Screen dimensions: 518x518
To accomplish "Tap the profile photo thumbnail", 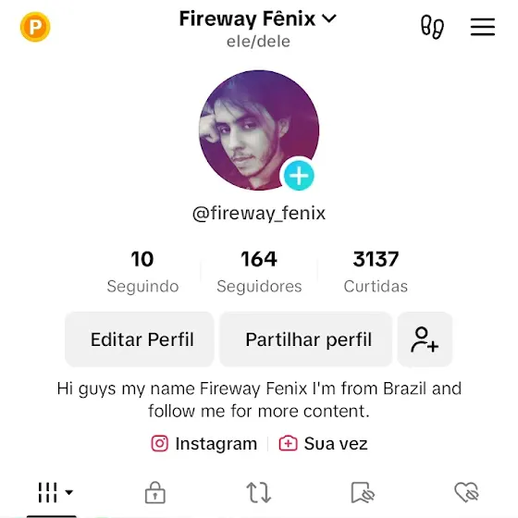I will pyautogui.click(x=259, y=130).
